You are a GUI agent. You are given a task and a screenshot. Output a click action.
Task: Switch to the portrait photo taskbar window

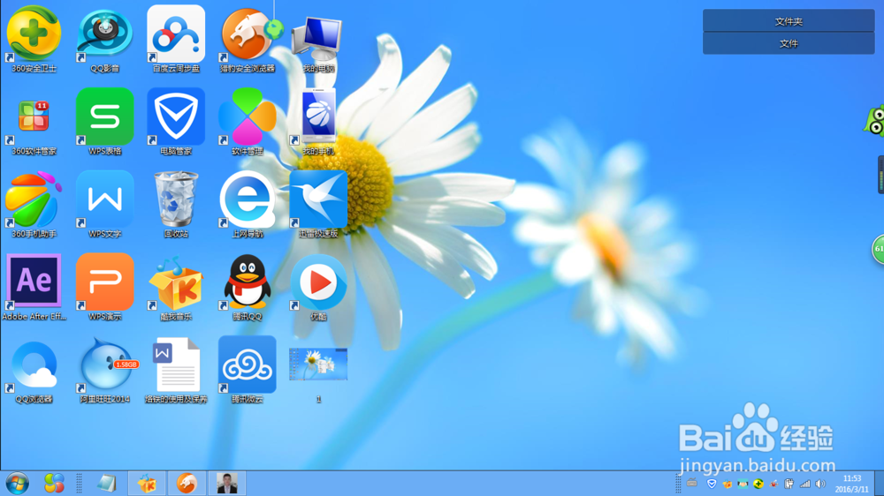pyautogui.click(x=226, y=483)
